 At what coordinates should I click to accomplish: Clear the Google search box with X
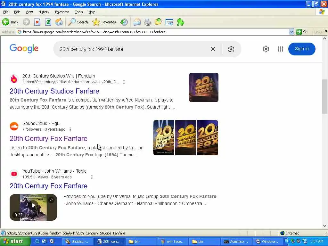click(x=213, y=49)
